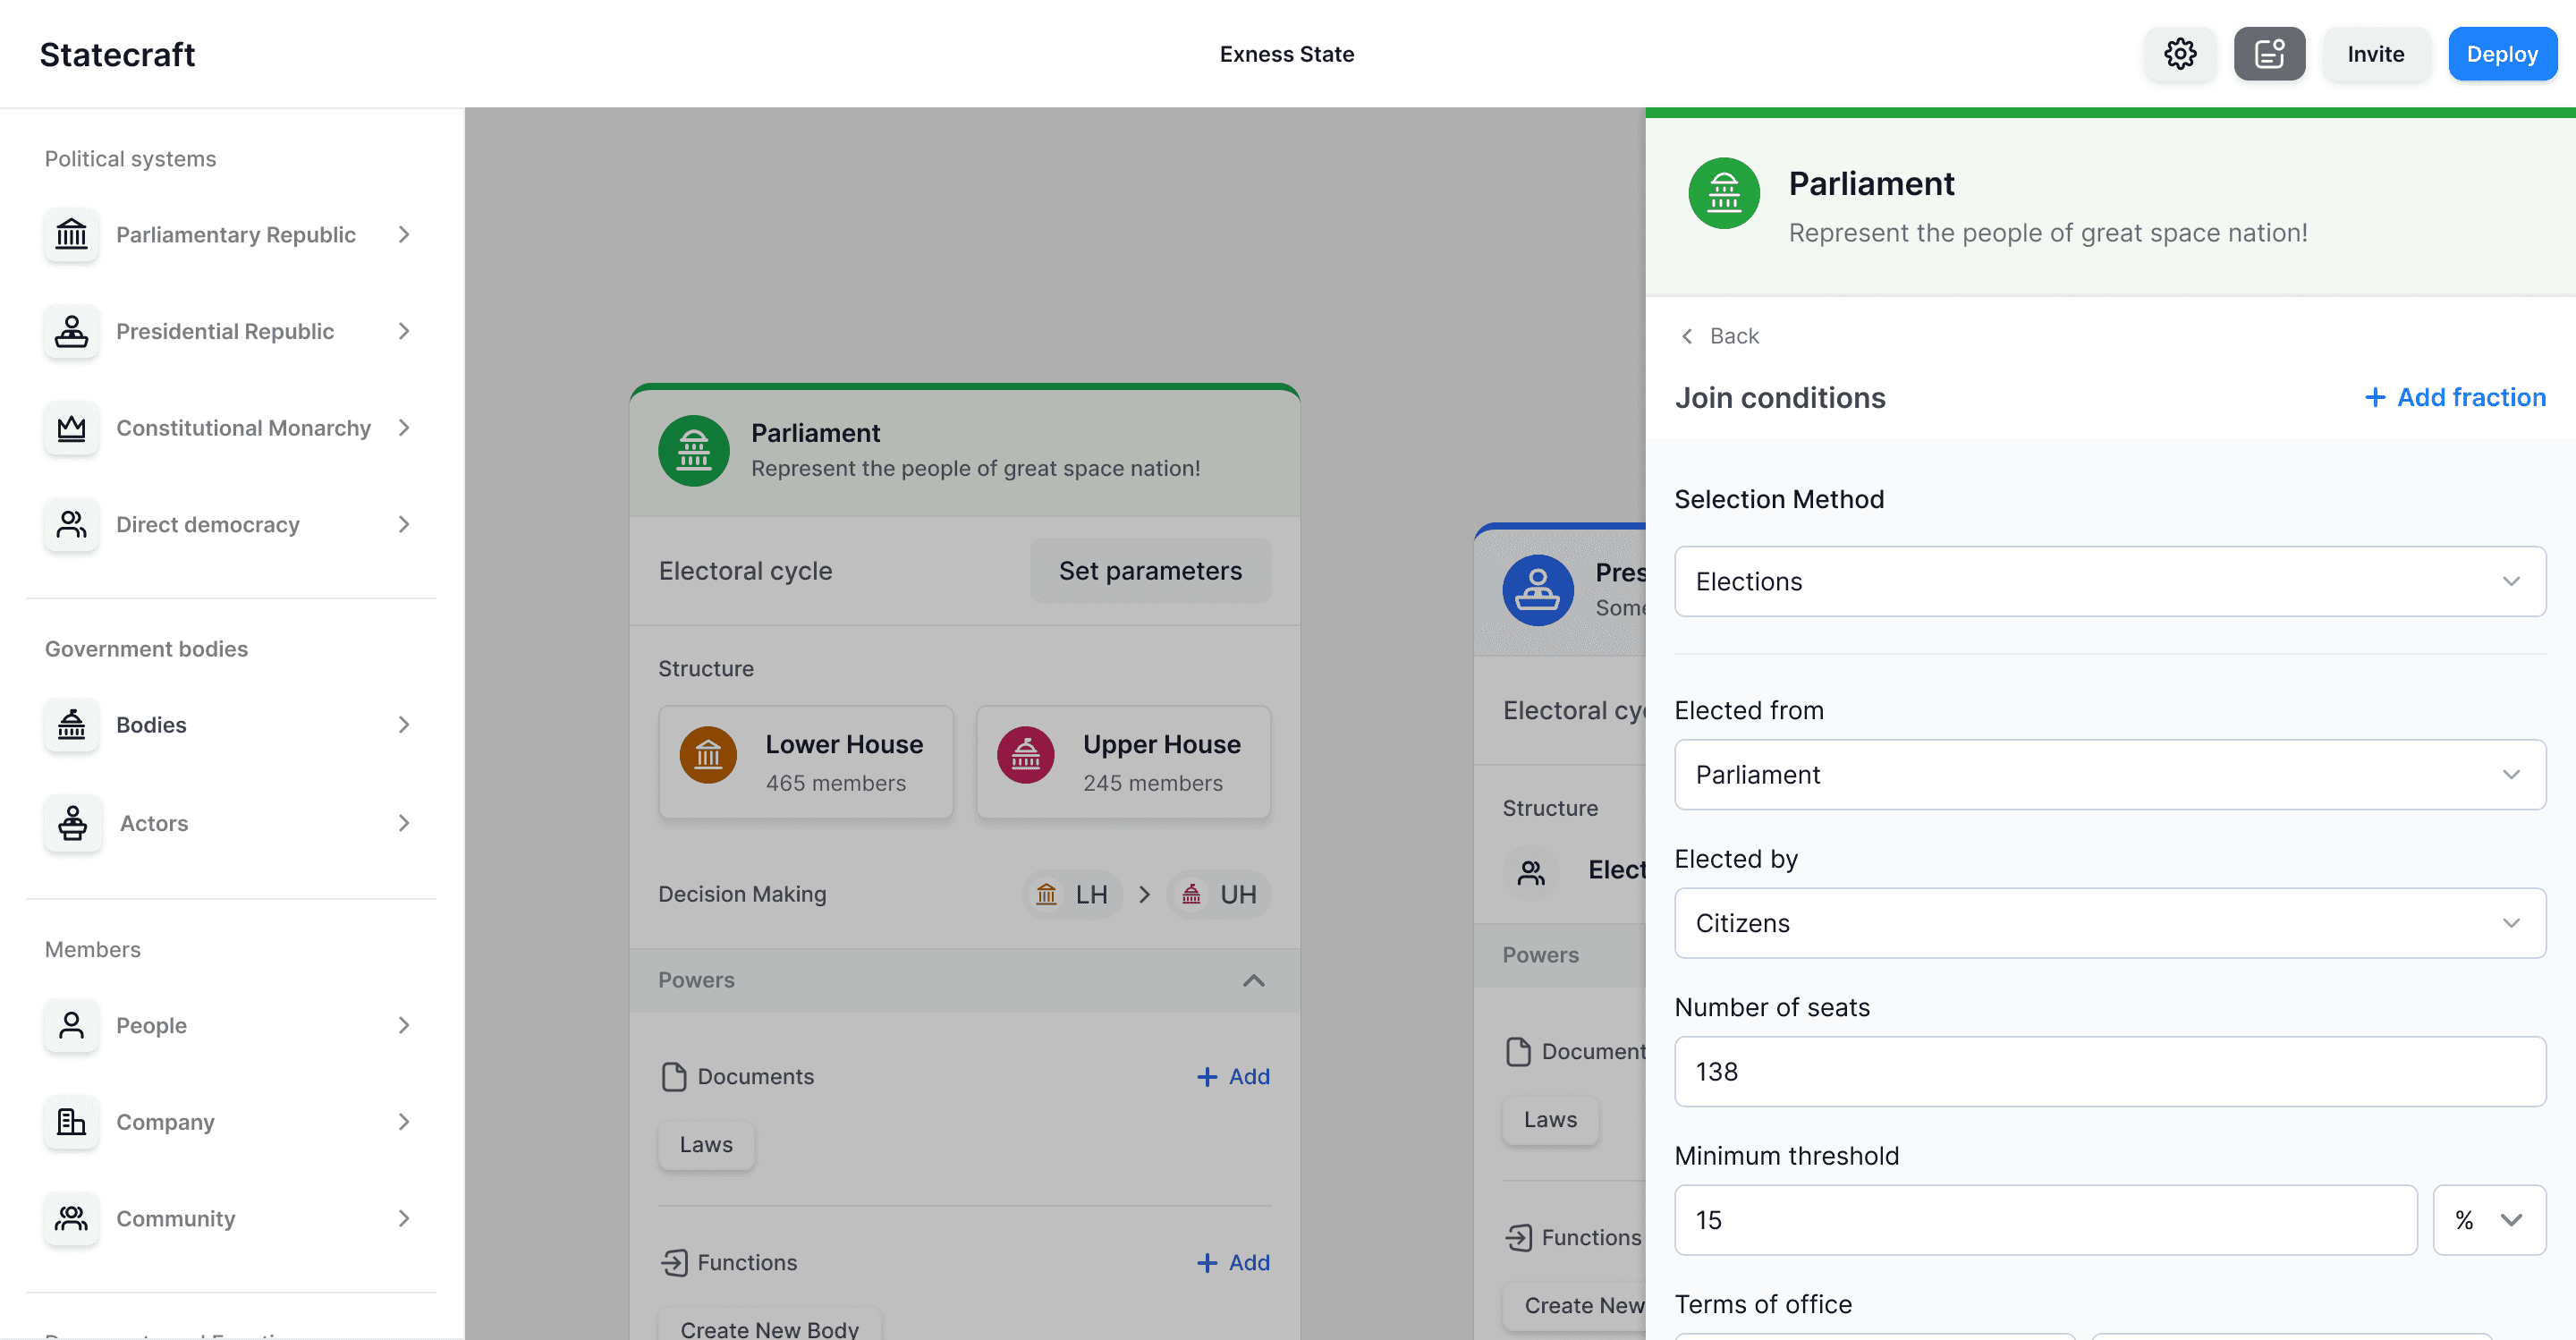Click the Company building icon in sidebar
Viewport: 2576px width, 1340px height.
coord(71,1122)
